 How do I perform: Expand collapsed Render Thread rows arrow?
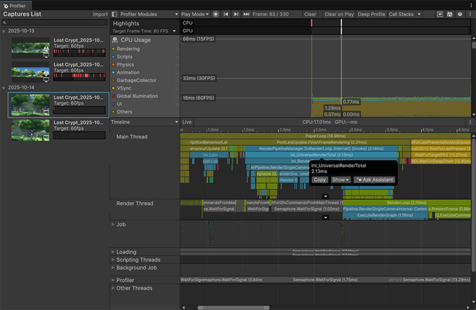325,218
